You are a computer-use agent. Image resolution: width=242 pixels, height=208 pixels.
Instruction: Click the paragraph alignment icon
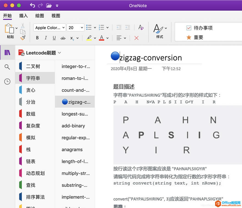tap(119, 38)
